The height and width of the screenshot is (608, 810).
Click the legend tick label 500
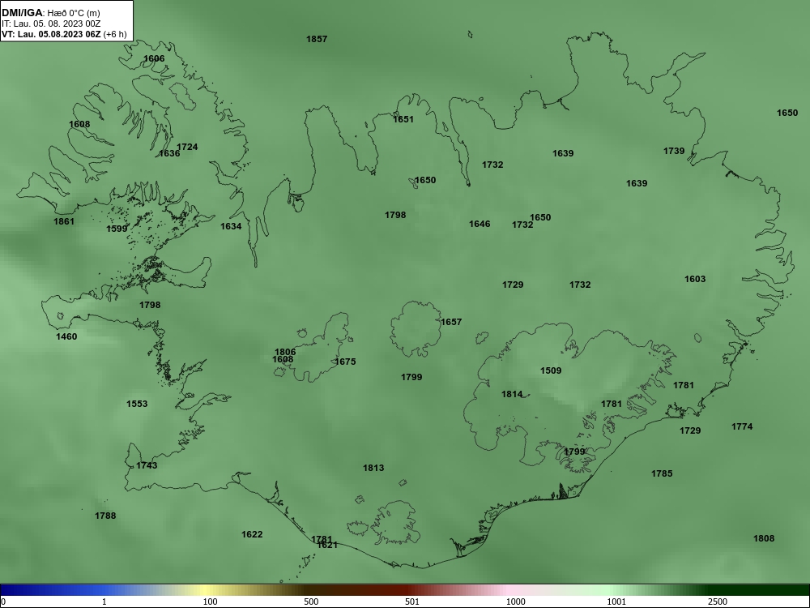pos(311,602)
